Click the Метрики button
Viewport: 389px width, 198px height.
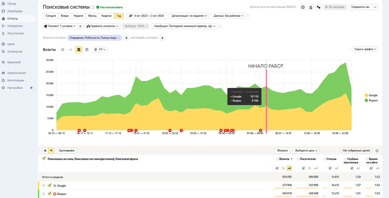click(282, 150)
